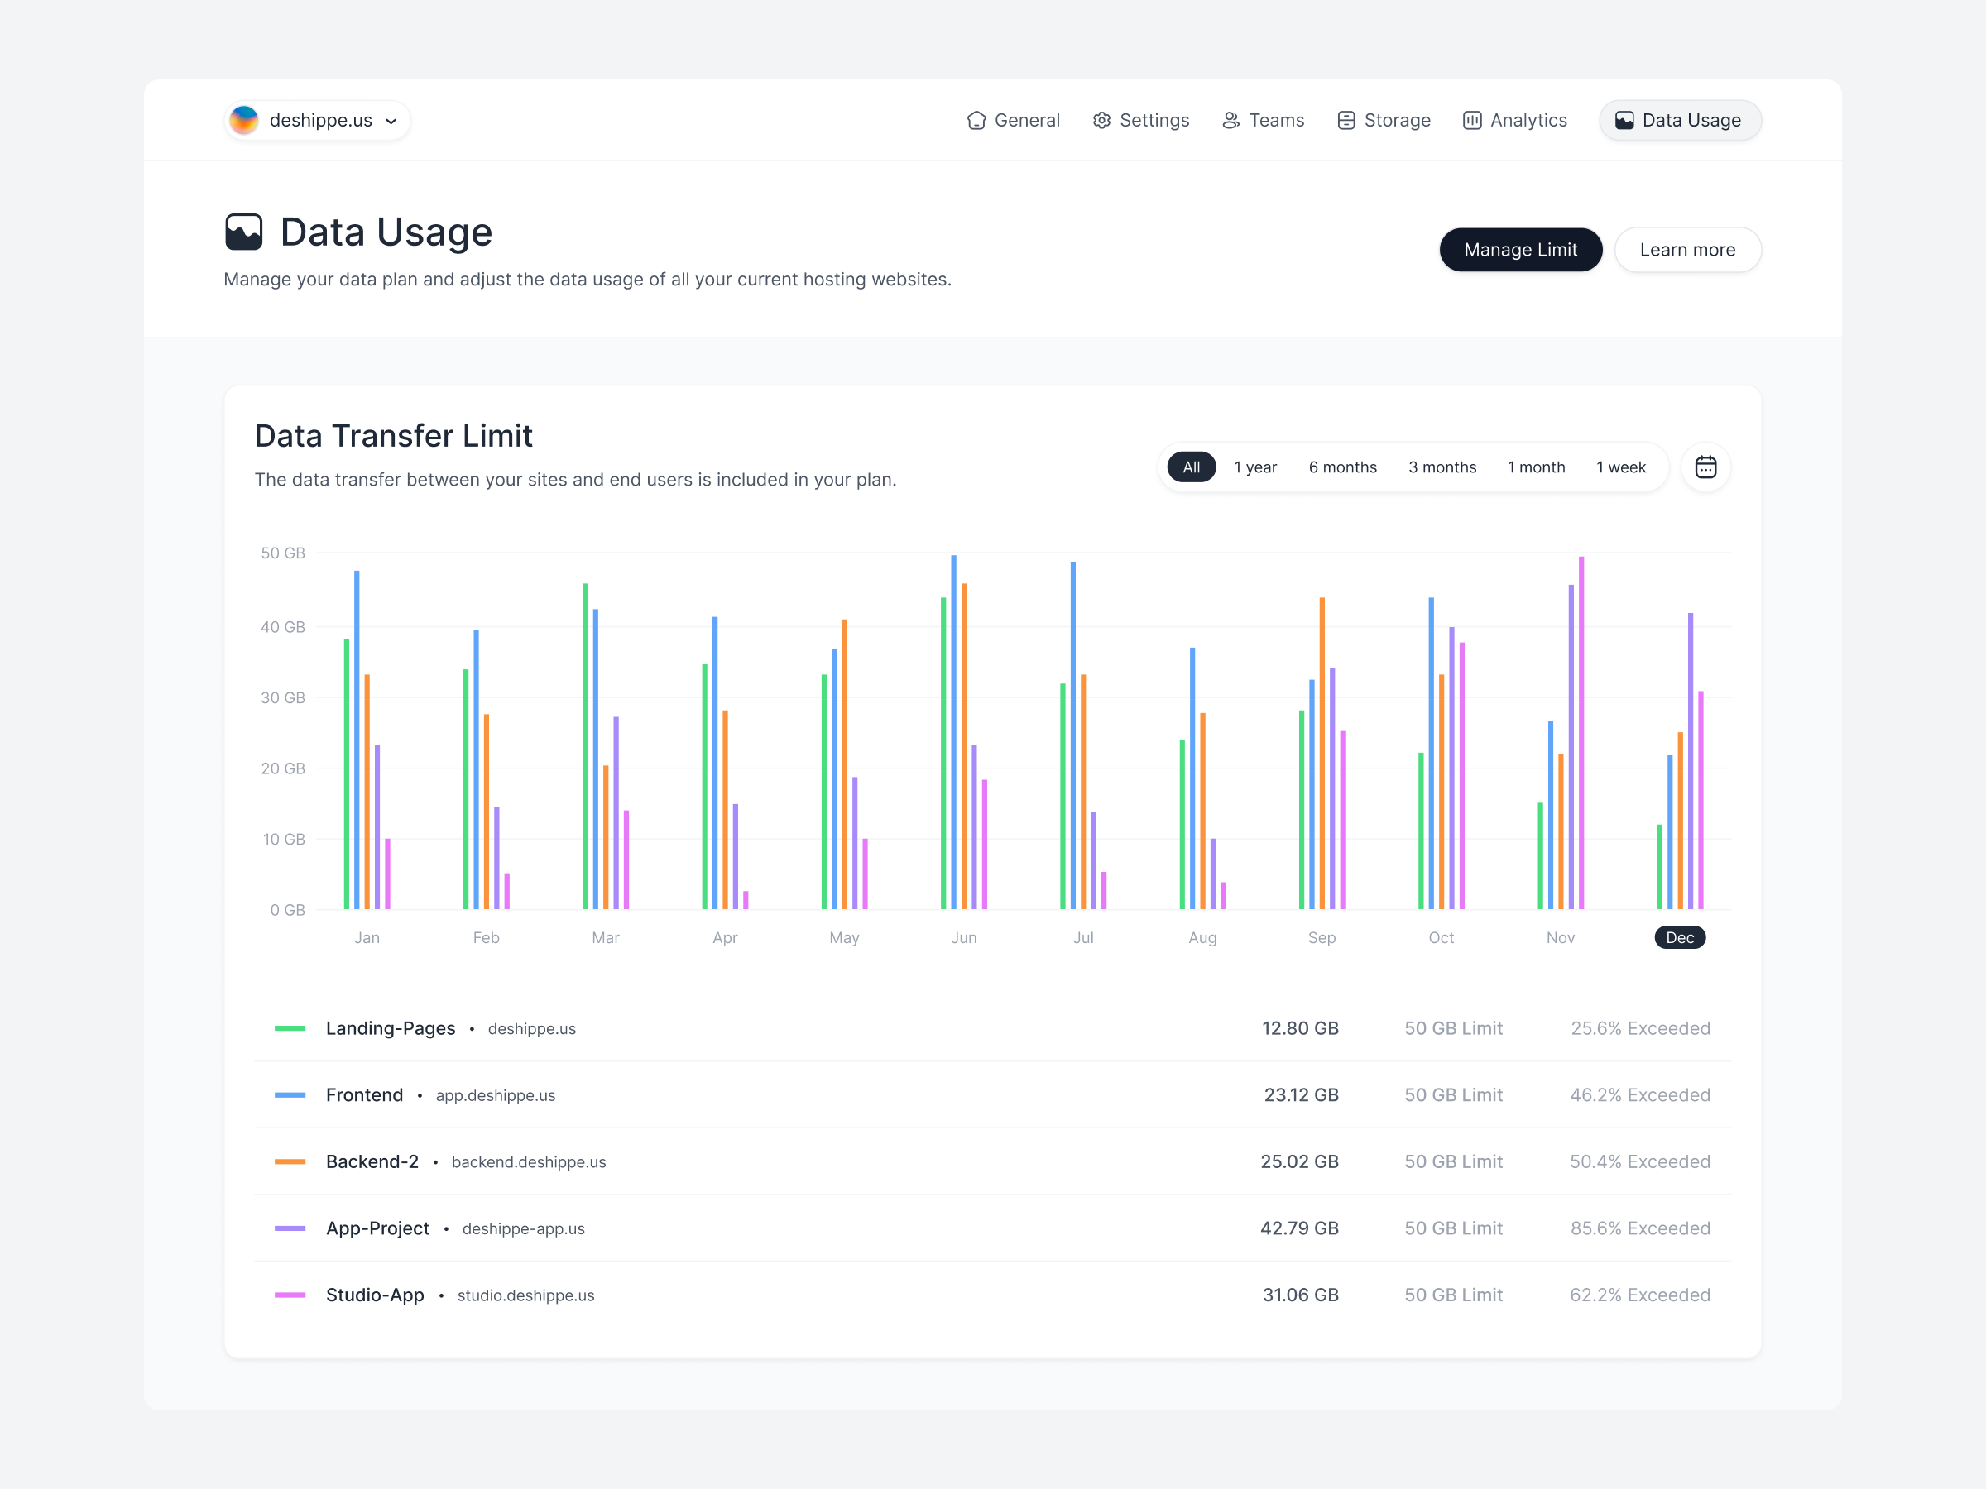The height and width of the screenshot is (1489, 1986).
Task: Click the Learn more button
Action: 1687,250
